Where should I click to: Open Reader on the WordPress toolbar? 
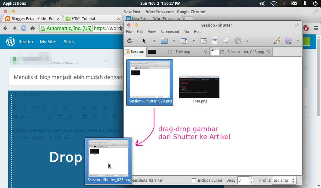[x=26, y=41]
